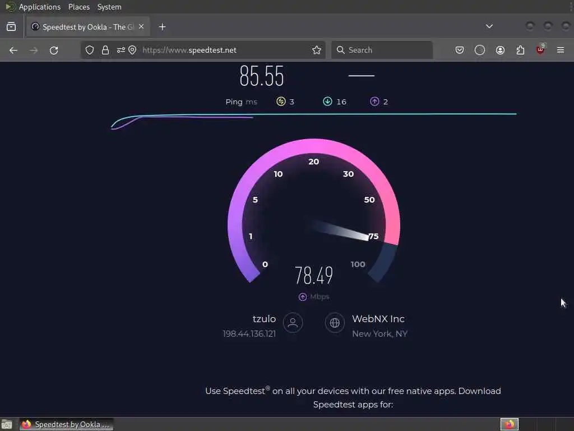Click the Firefox workspace switcher thumbnail
Viewport: 574px width, 431px height.
tap(509, 424)
